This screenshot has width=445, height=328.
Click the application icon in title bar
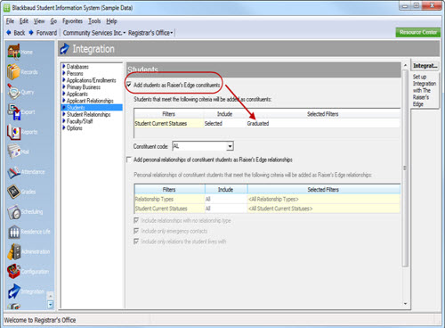point(7,8)
